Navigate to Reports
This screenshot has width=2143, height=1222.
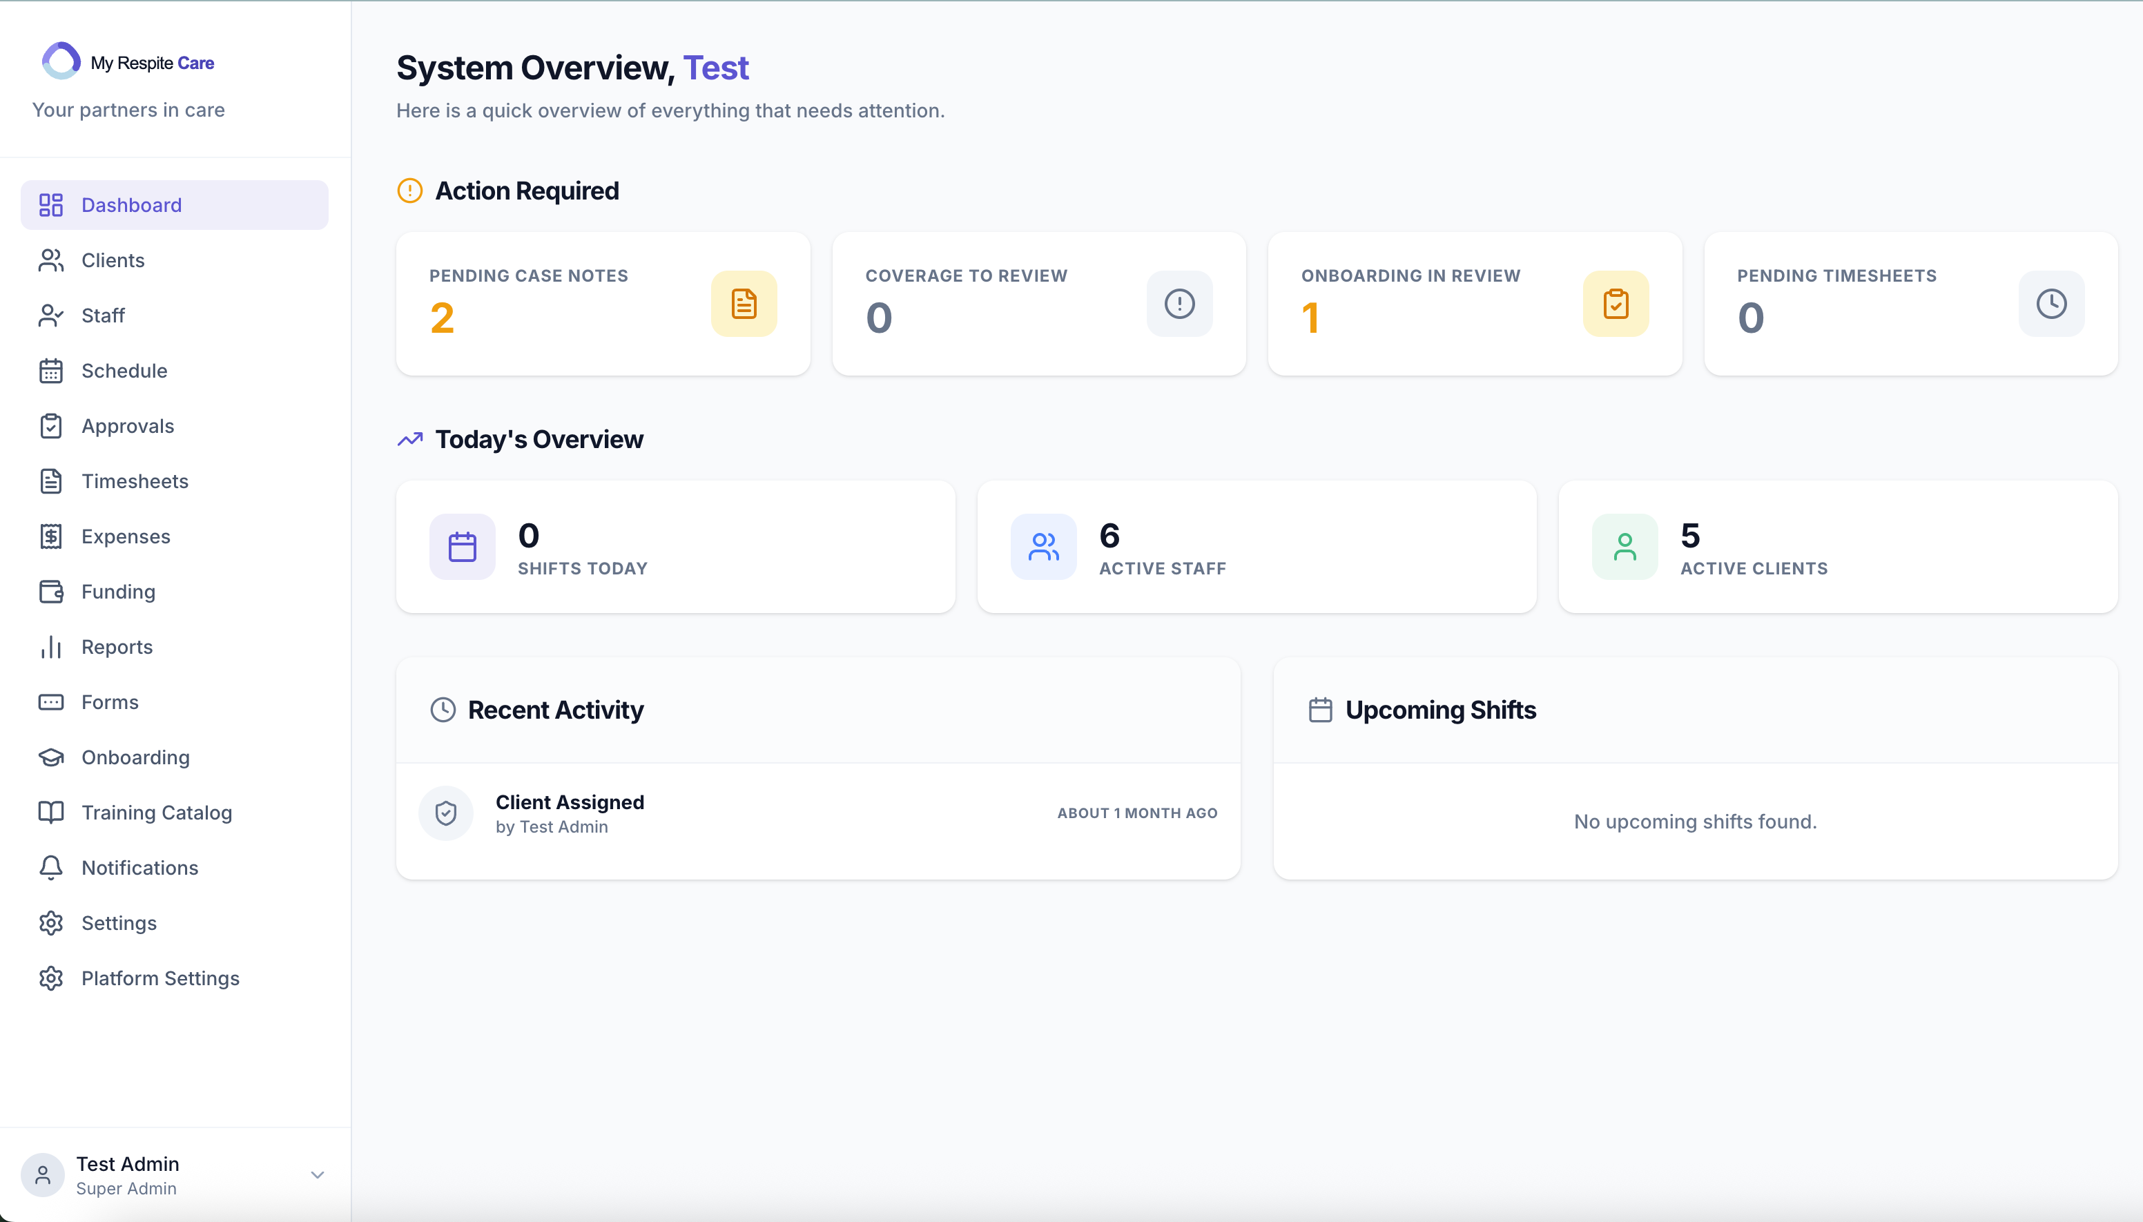coord(175,647)
